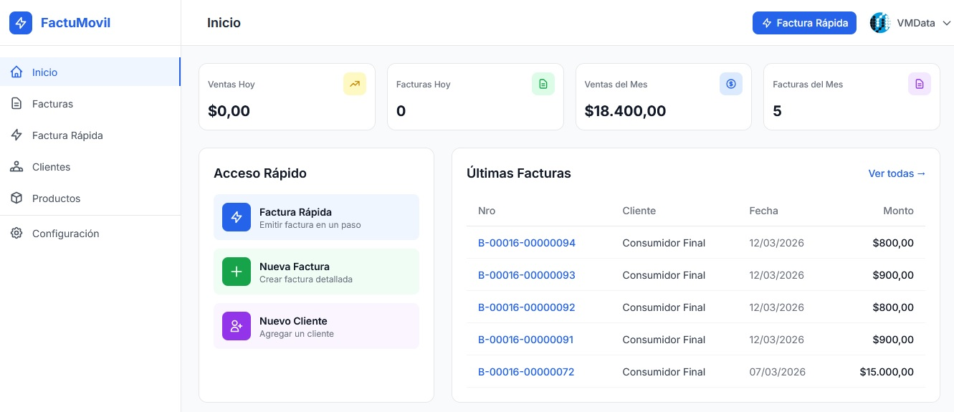954x412 pixels.
Task: Click the $18.400,00 Ventas del Mes value
Action: pyautogui.click(x=625, y=111)
